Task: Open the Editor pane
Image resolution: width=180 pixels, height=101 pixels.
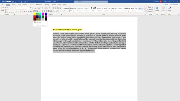Action: 169,9
